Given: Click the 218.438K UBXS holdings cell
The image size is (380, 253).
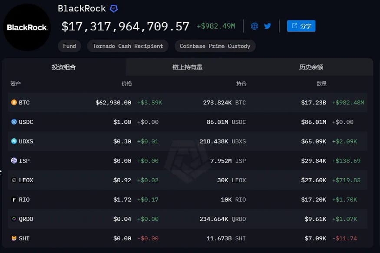Looking at the screenshot, I should click(x=223, y=141).
